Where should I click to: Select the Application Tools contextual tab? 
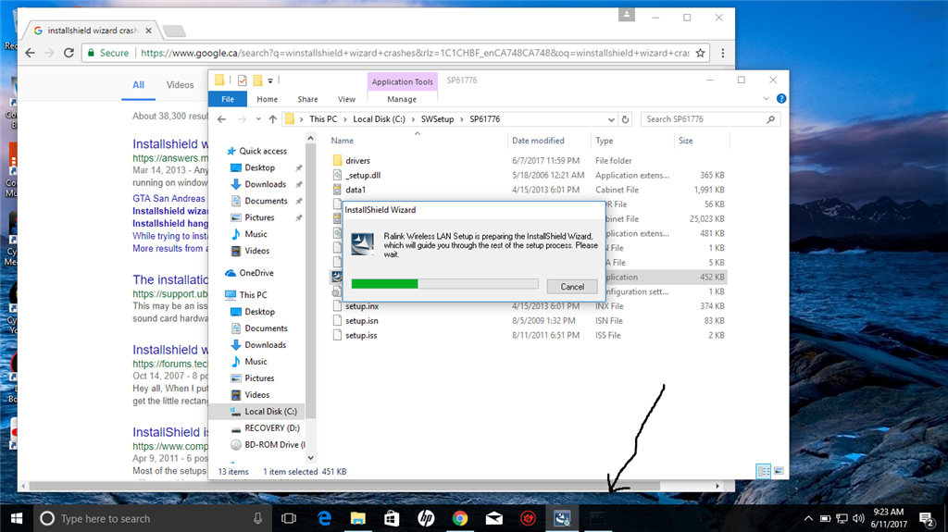[402, 81]
